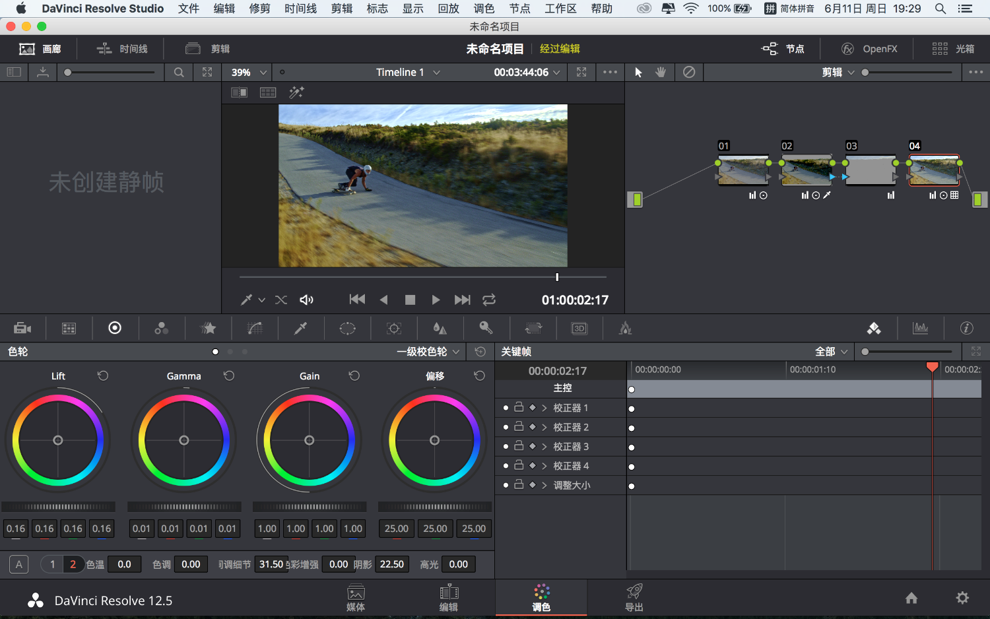
Task: Select node 03 thumbnail
Action: click(x=871, y=171)
